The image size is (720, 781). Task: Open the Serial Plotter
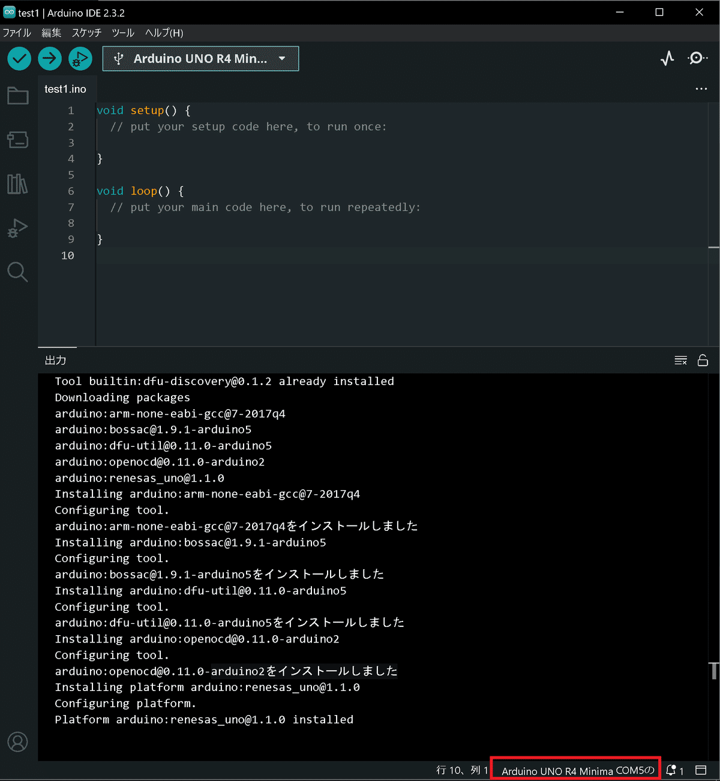pyautogui.click(x=667, y=59)
